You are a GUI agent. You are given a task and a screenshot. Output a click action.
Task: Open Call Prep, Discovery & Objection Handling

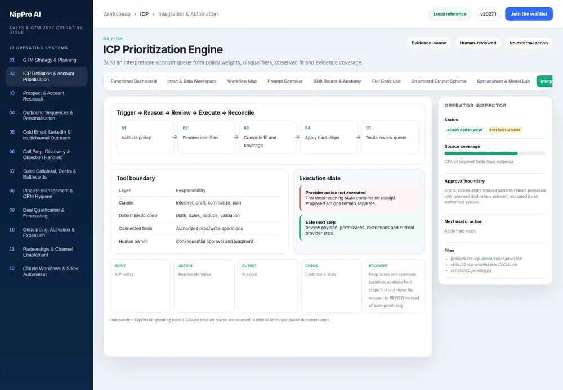pos(46,155)
